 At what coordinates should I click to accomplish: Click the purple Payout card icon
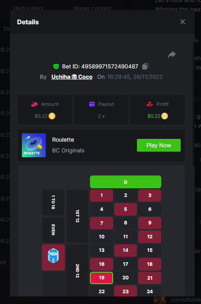coord(92,104)
